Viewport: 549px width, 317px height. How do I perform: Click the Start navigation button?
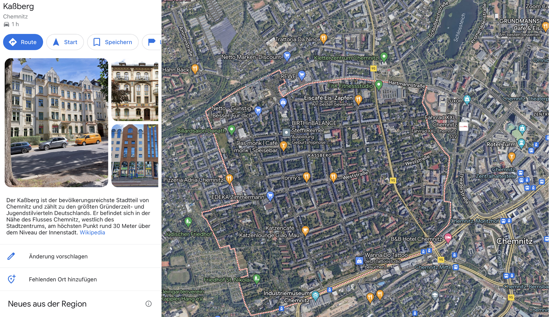[65, 42]
